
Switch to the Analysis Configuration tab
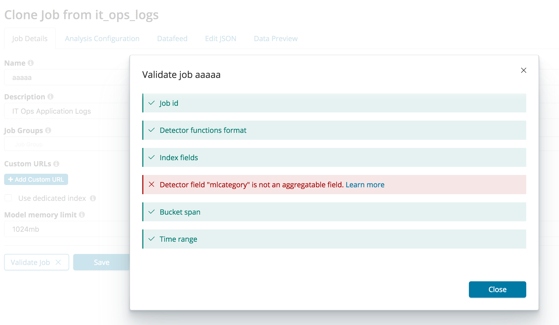(x=102, y=38)
